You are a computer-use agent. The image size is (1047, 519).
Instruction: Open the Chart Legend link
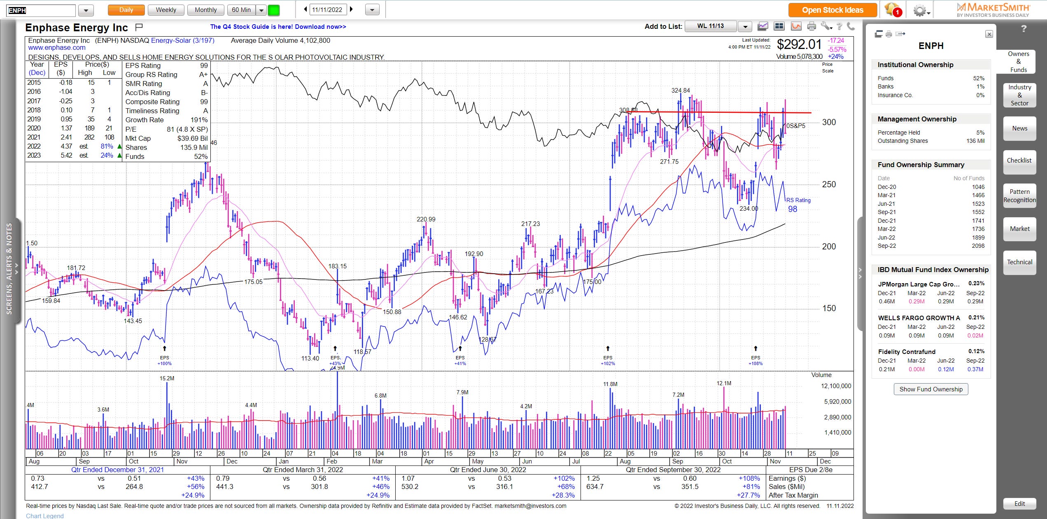[44, 516]
